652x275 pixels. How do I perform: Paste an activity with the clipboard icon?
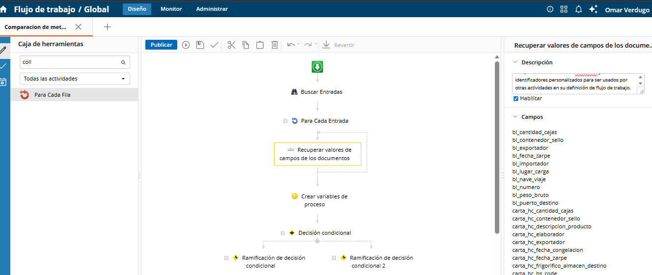click(x=260, y=45)
